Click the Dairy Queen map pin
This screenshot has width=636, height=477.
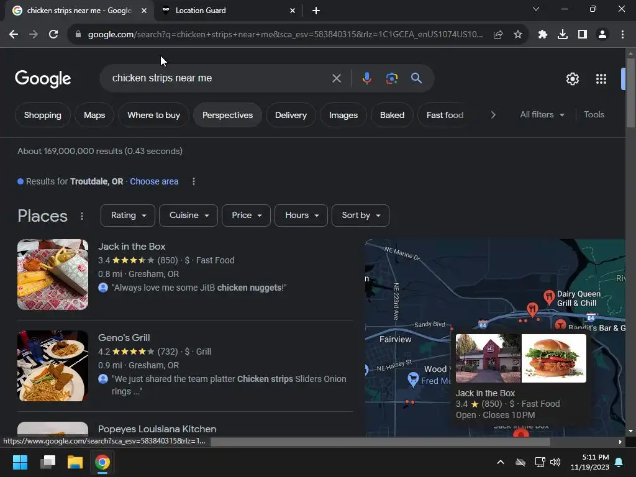point(549,298)
